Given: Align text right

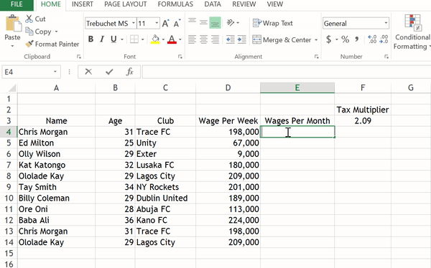Looking at the screenshot, I should [215, 39].
